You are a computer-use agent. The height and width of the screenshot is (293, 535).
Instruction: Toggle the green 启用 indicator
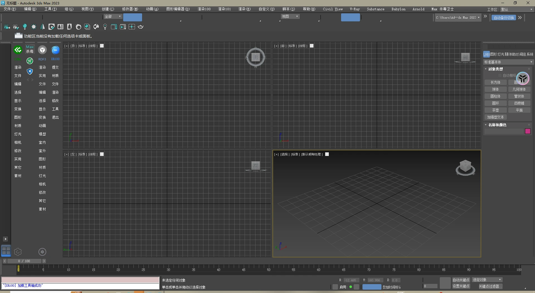click(351, 287)
